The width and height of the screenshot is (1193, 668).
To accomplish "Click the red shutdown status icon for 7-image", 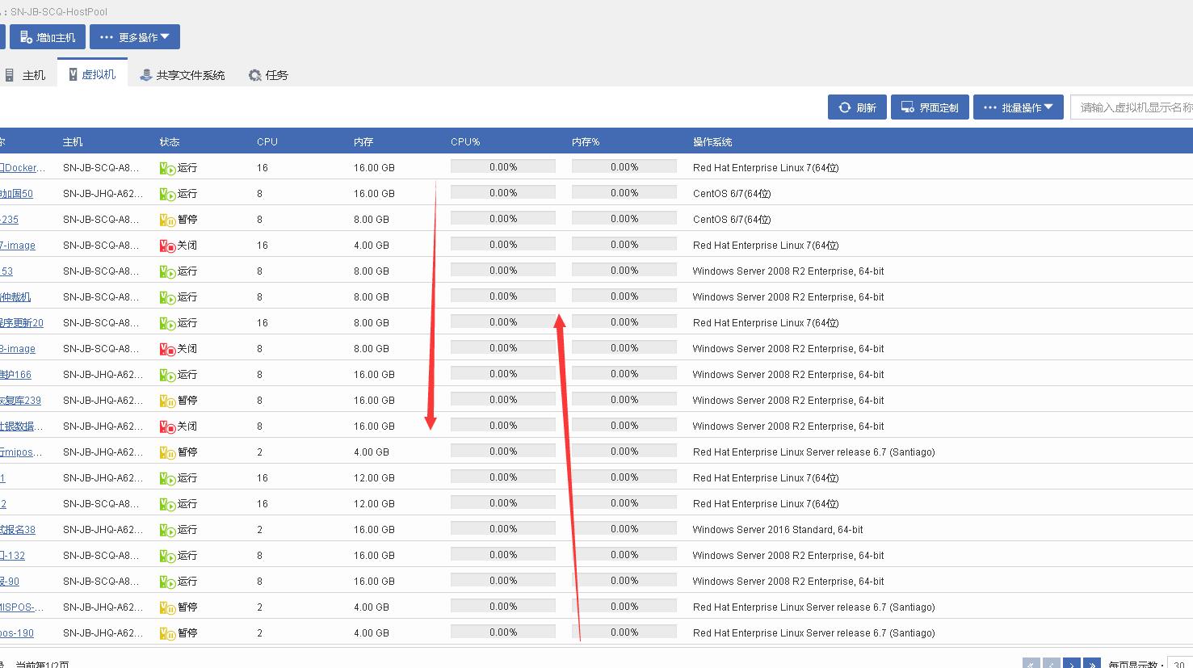I will [167, 246].
